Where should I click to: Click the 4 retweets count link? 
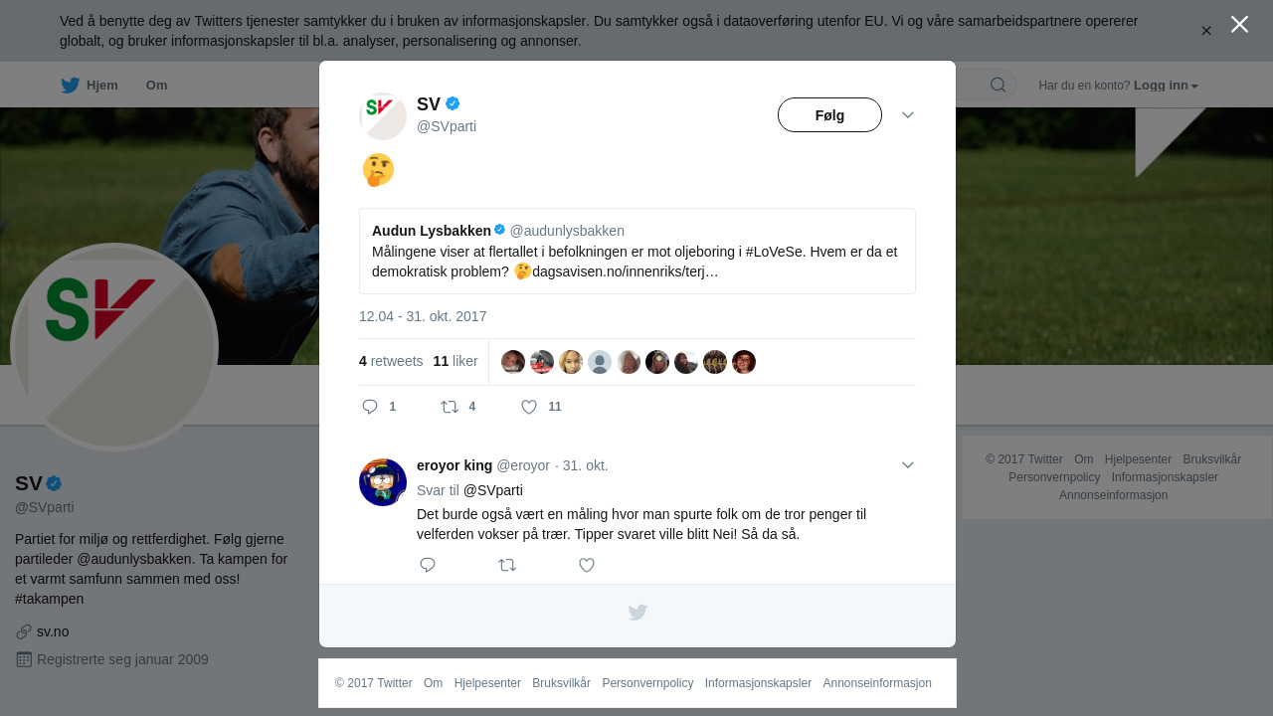(391, 361)
